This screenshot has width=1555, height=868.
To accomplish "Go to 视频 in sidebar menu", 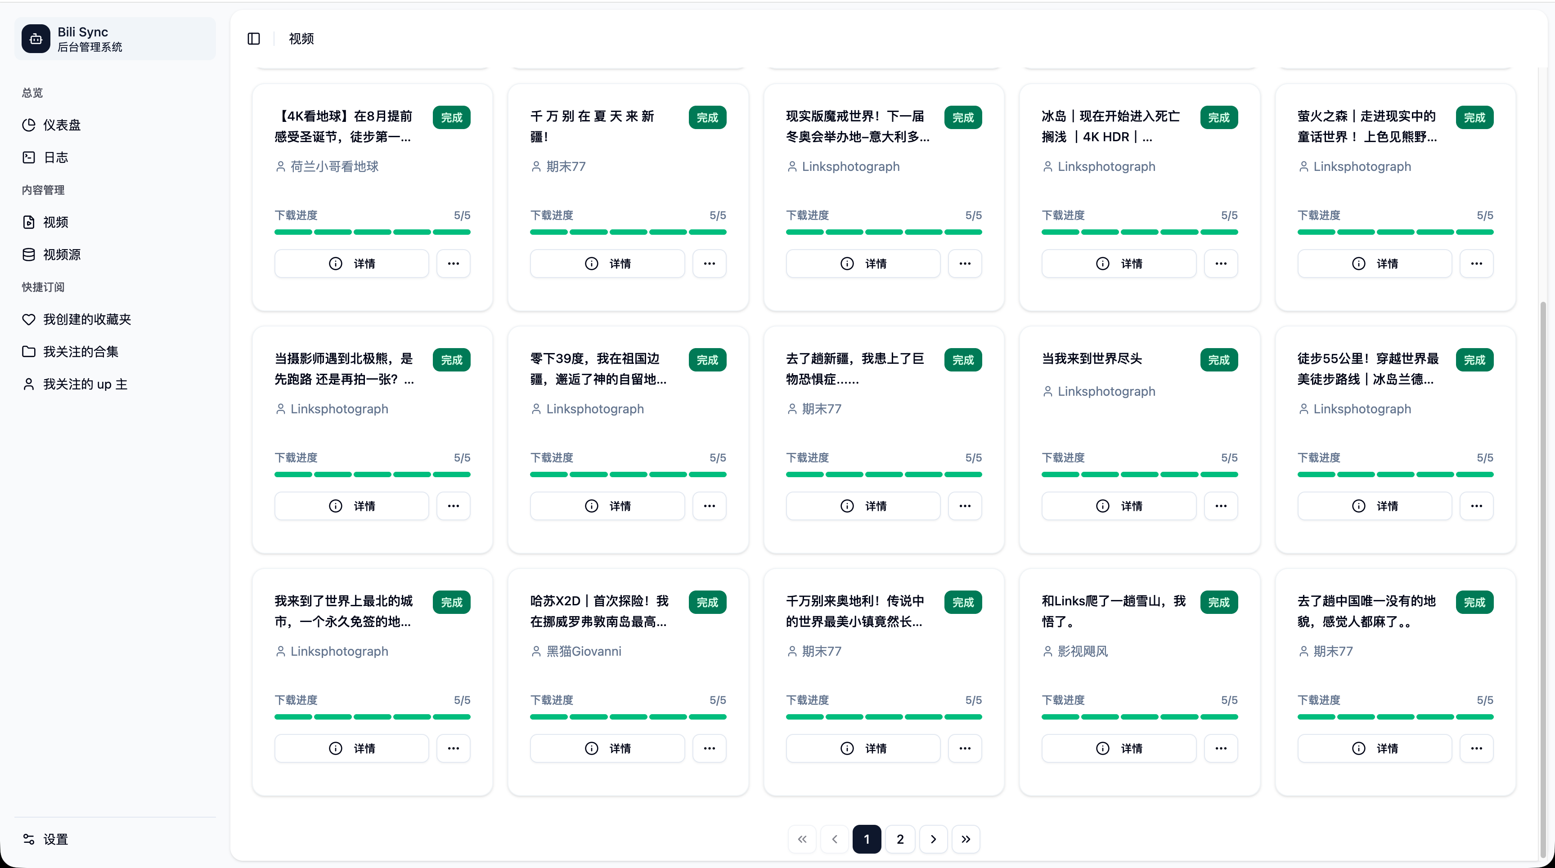I will pos(55,222).
